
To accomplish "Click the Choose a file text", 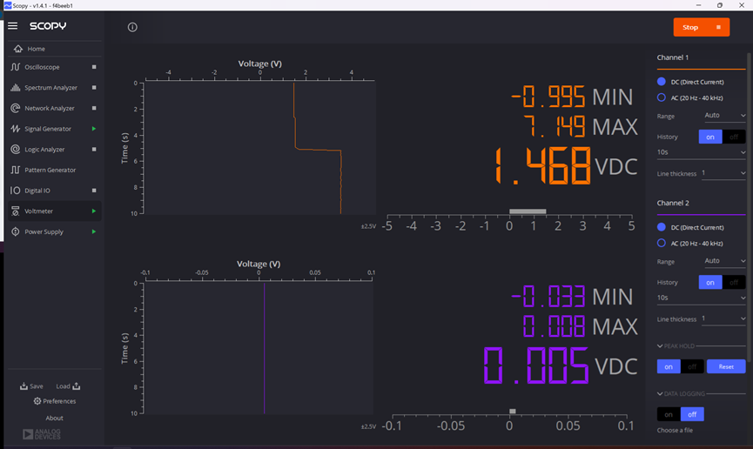I will point(675,430).
